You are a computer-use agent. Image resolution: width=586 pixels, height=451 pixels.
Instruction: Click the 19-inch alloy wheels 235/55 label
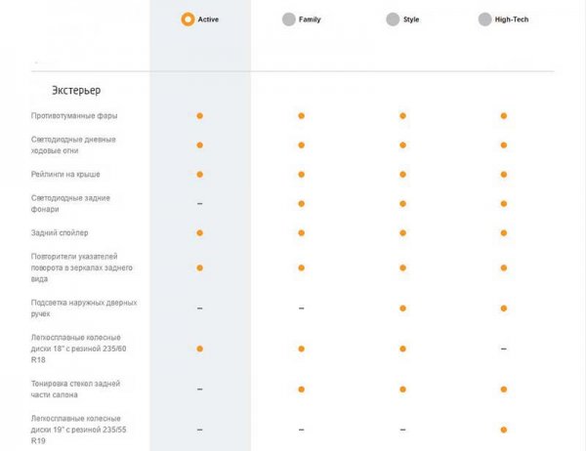pyautogui.click(x=78, y=430)
